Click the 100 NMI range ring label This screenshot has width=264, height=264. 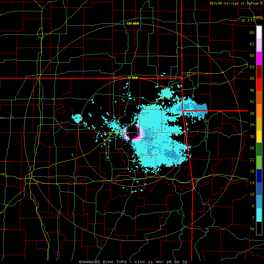click(133, 23)
